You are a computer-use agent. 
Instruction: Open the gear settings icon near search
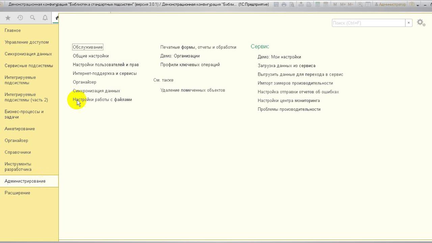(x=421, y=23)
